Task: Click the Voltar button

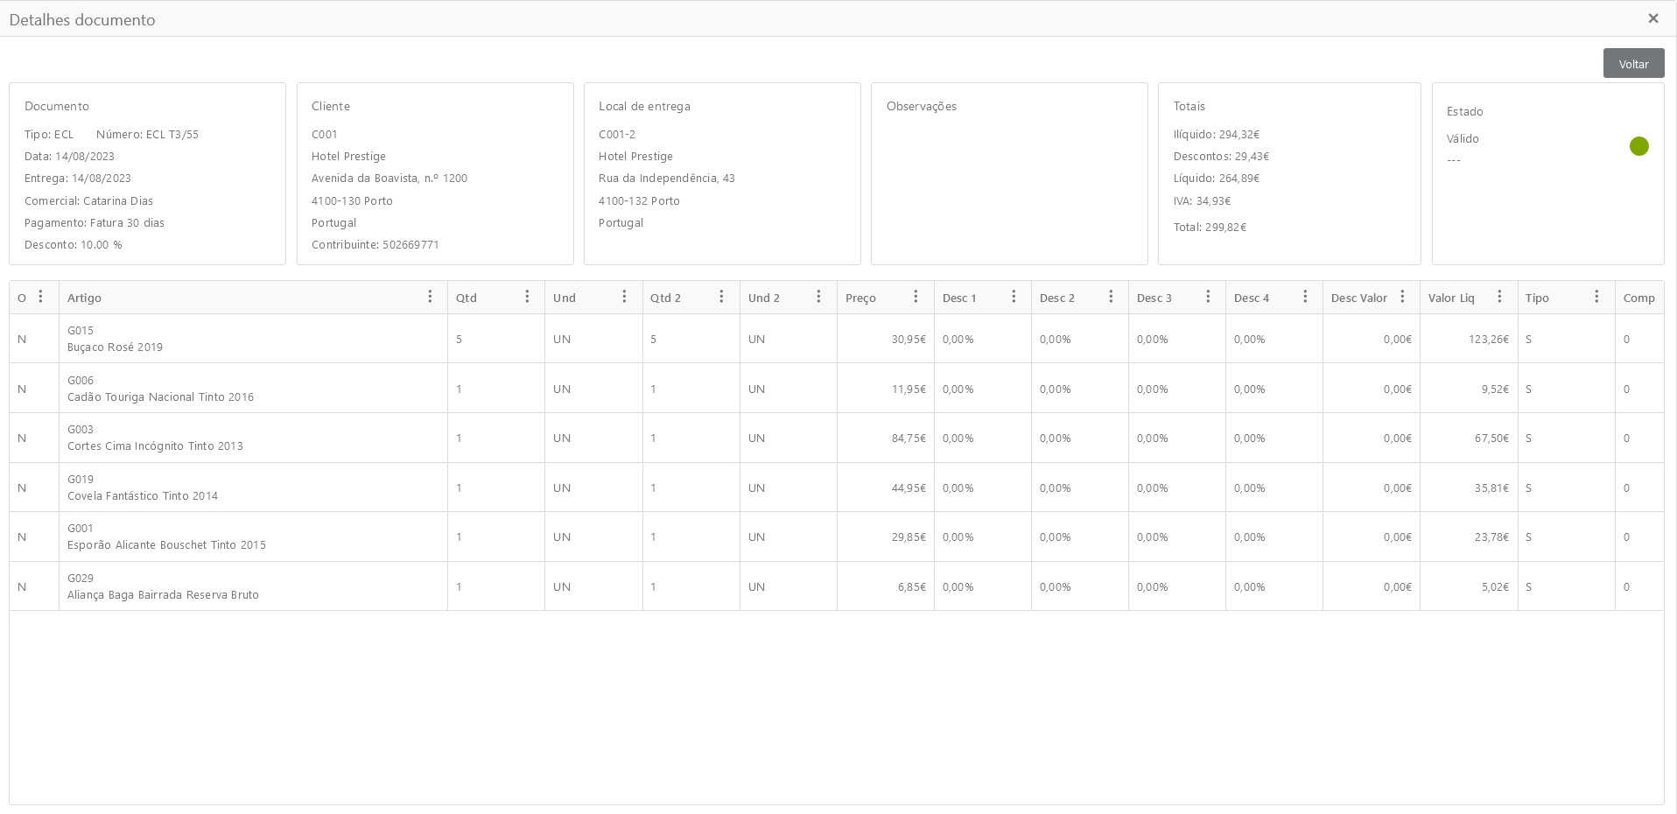Action: (x=1633, y=64)
